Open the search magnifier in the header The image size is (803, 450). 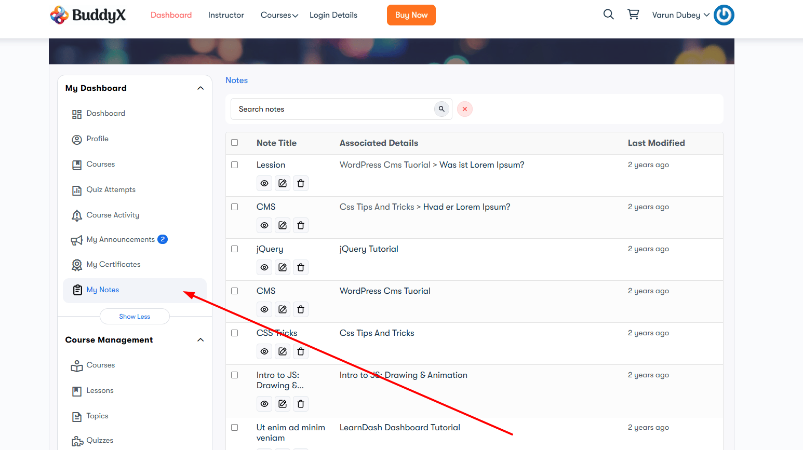(x=608, y=15)
